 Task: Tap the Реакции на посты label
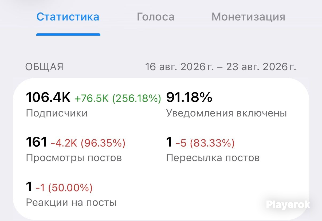(71, 203)
